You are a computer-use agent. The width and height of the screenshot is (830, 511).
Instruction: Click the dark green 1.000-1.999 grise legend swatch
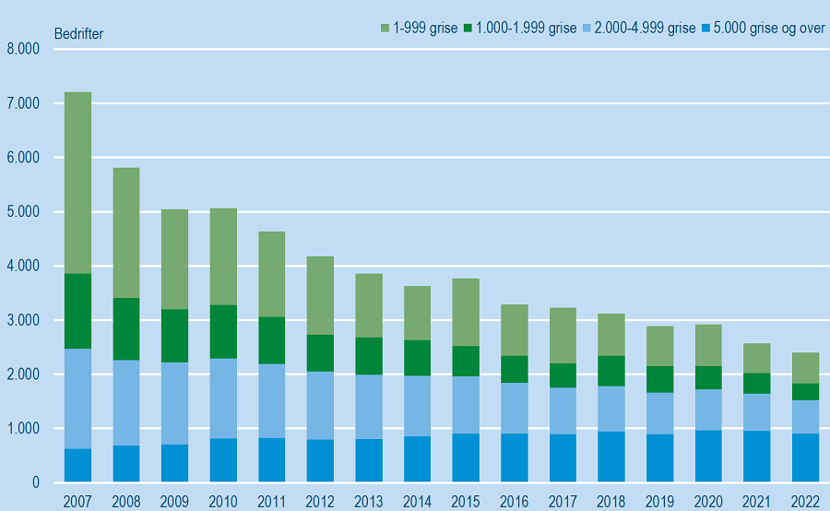point(472,29)
